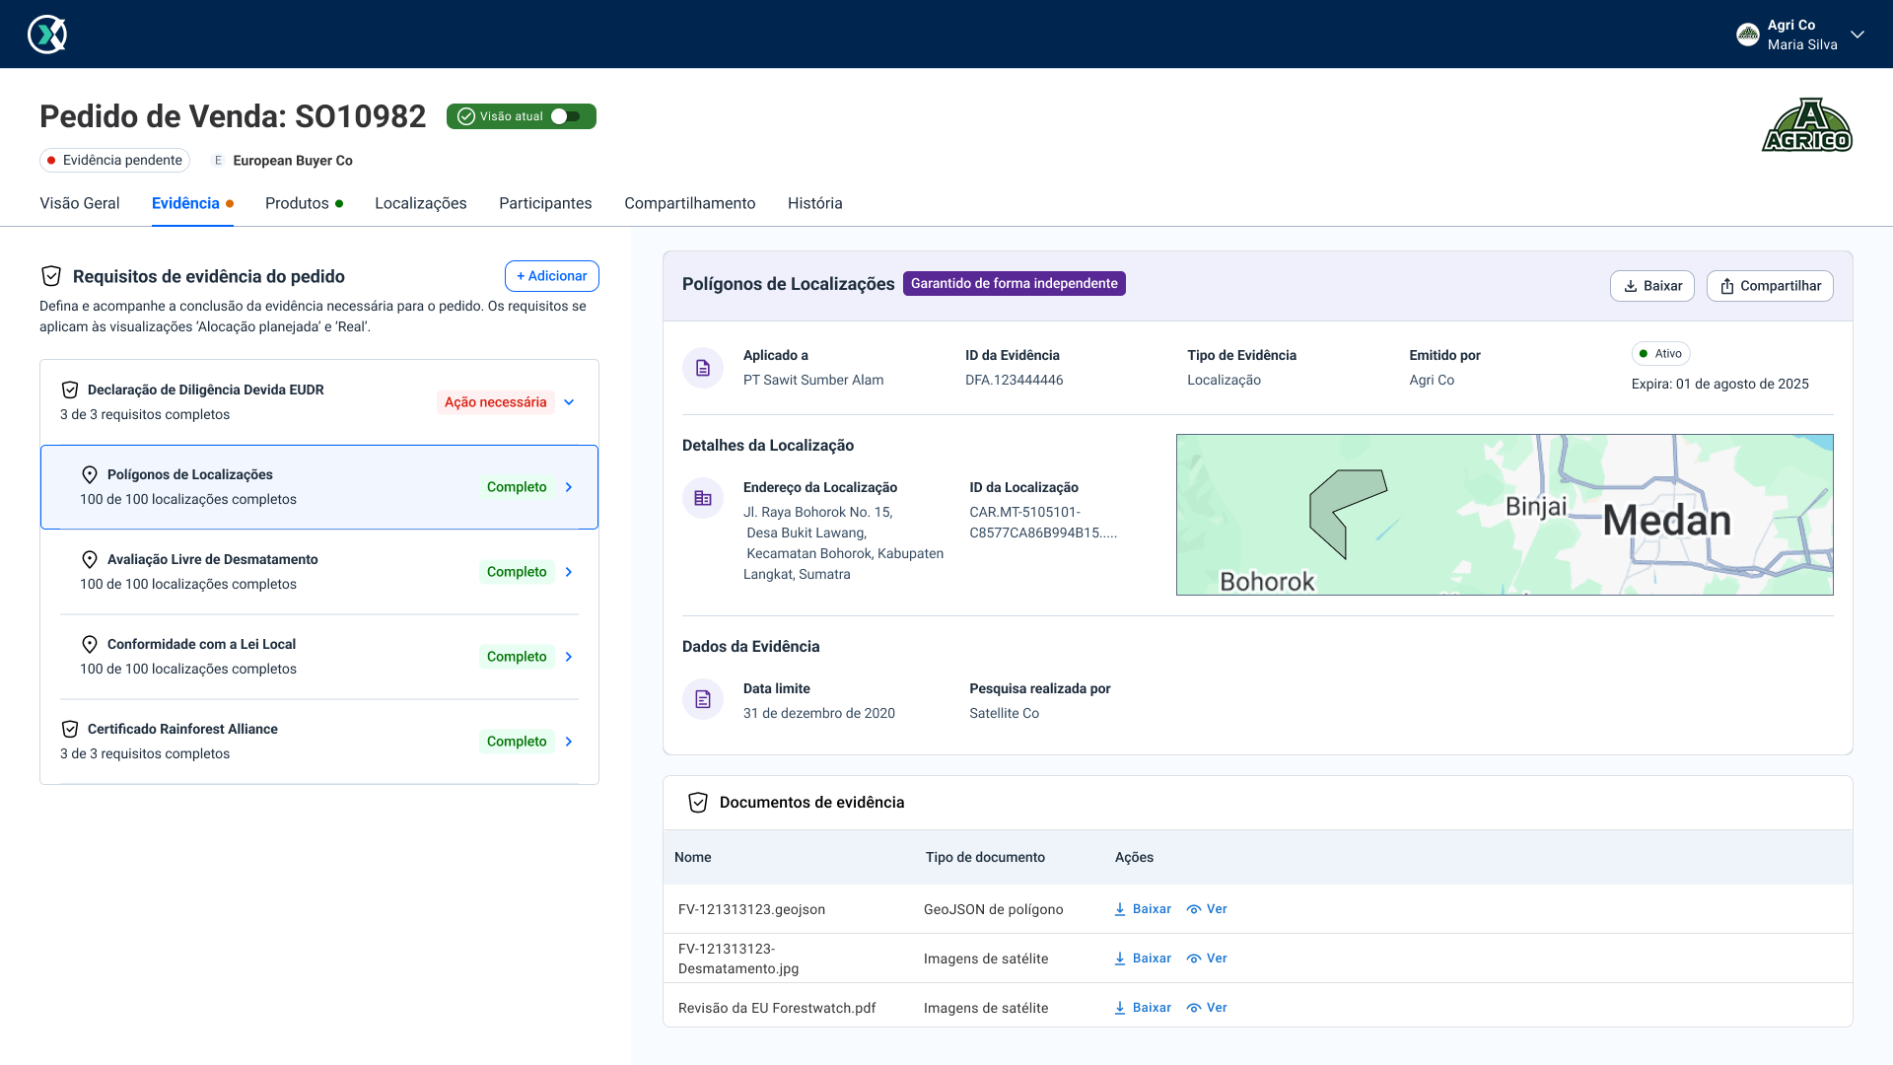Click the Garantido de forma independente badge
1893x1065 pixels.
pos(1014,284)
